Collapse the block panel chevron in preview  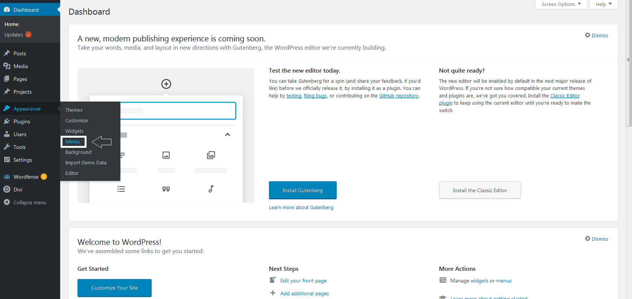[x=228, y=134]
